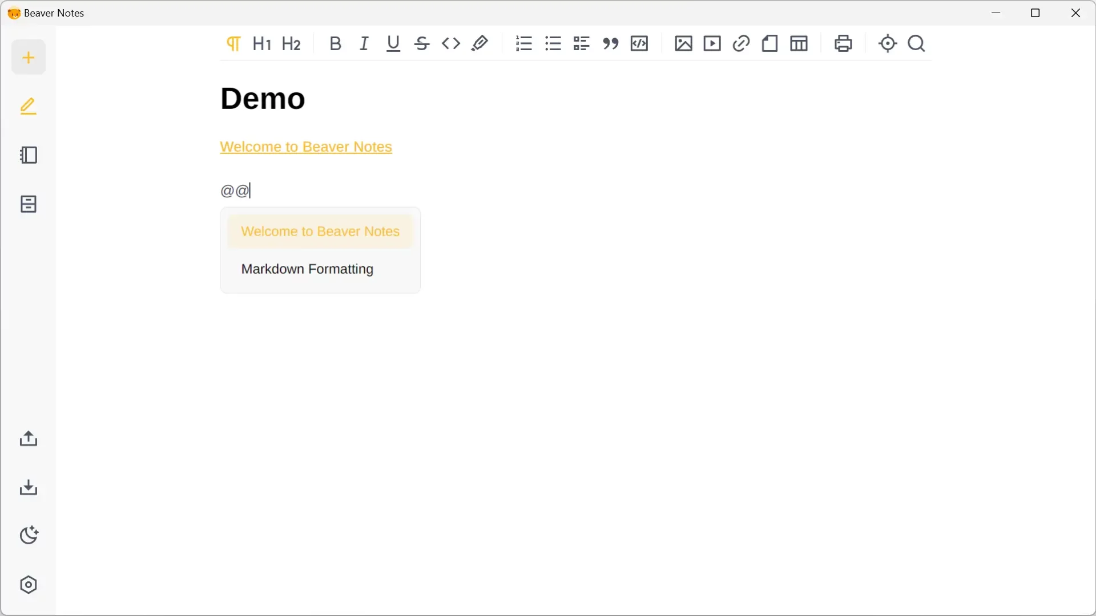Insert a blockquote
The height and width of the screenshot is (616, 1096).
coord(611,43)
